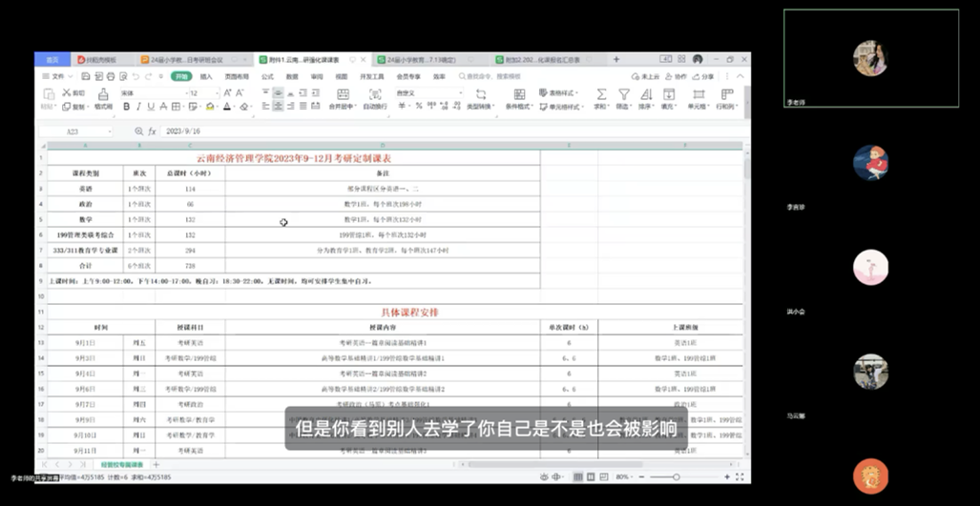Click the Share (分享) button

[703, 76]
